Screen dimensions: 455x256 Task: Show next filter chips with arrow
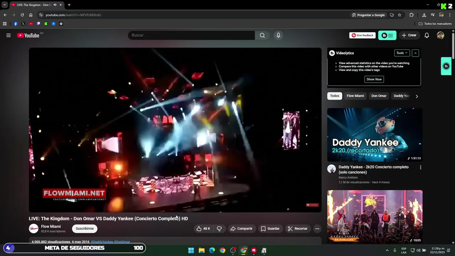[417, 96]
